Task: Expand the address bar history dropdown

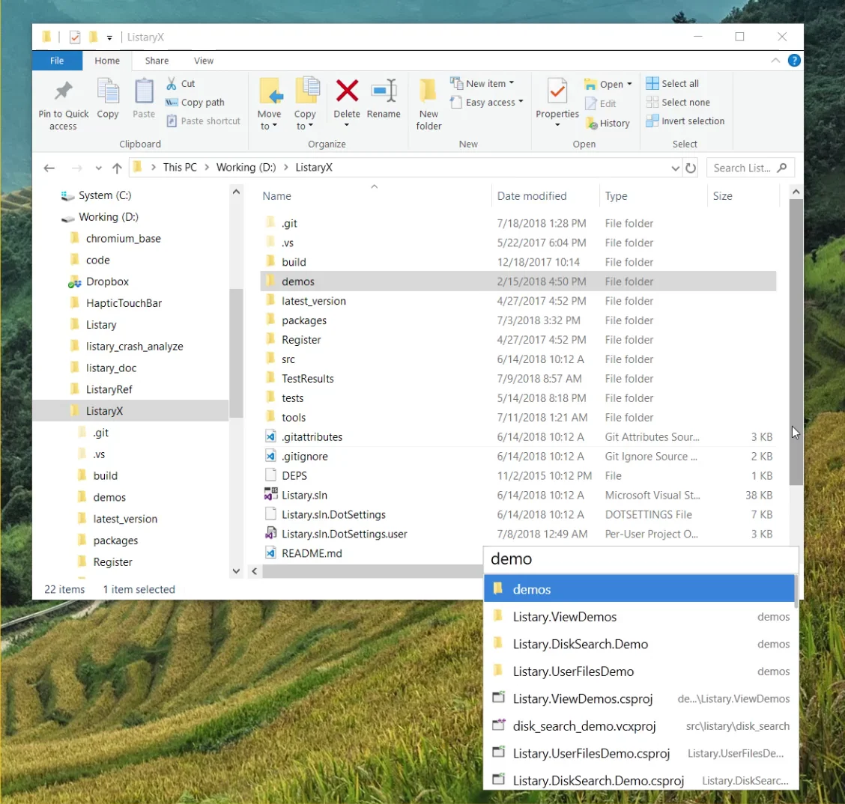Action: pyautogui.click(x=675, y=168)
